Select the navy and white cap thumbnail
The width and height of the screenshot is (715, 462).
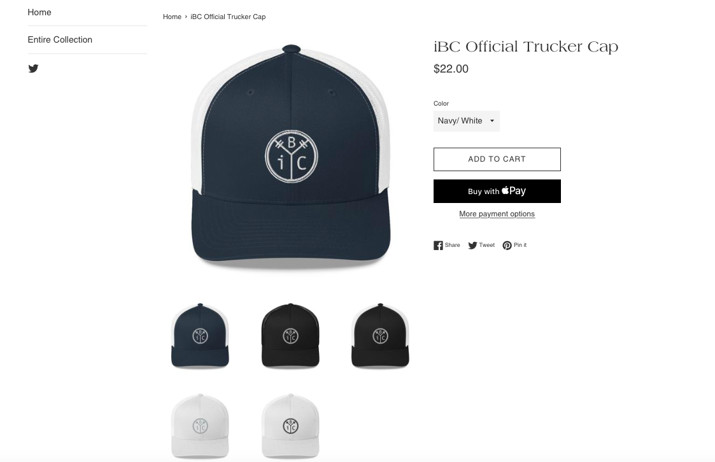(x=200, y=335)
